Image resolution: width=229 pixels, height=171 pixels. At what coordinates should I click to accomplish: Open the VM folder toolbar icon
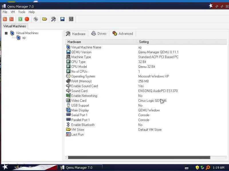45,19
